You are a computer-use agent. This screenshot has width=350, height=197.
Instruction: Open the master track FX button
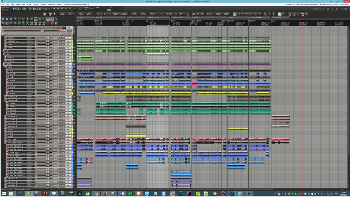coord(69,31)
